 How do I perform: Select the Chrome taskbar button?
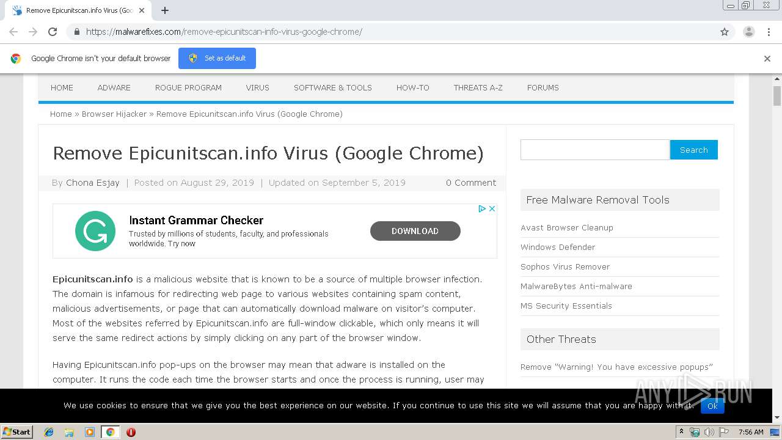(x=110, y=432)
